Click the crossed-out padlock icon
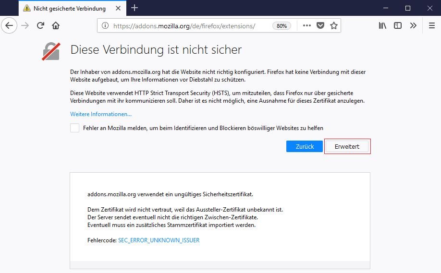The image size is (441, 273). click(x=51, y=51)
